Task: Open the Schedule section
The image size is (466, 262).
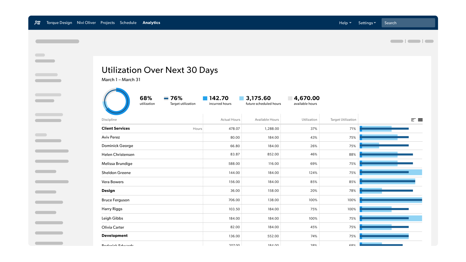Action: click(x=128, y=23)
